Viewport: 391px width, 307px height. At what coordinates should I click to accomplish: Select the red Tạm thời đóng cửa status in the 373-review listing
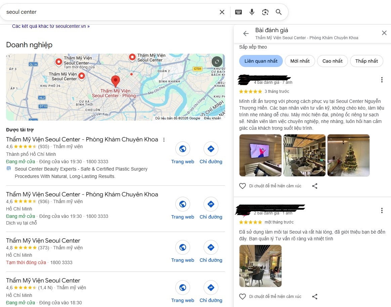tap(26, 262)
